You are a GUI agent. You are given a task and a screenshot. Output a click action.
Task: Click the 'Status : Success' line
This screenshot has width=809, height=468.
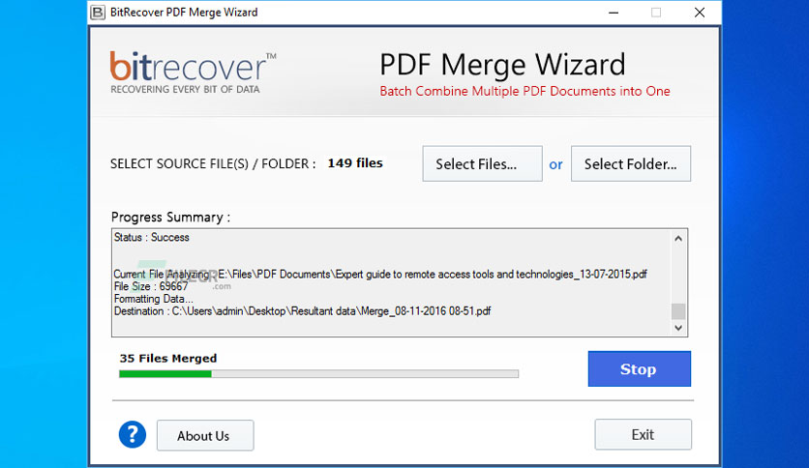coord(151,238)
